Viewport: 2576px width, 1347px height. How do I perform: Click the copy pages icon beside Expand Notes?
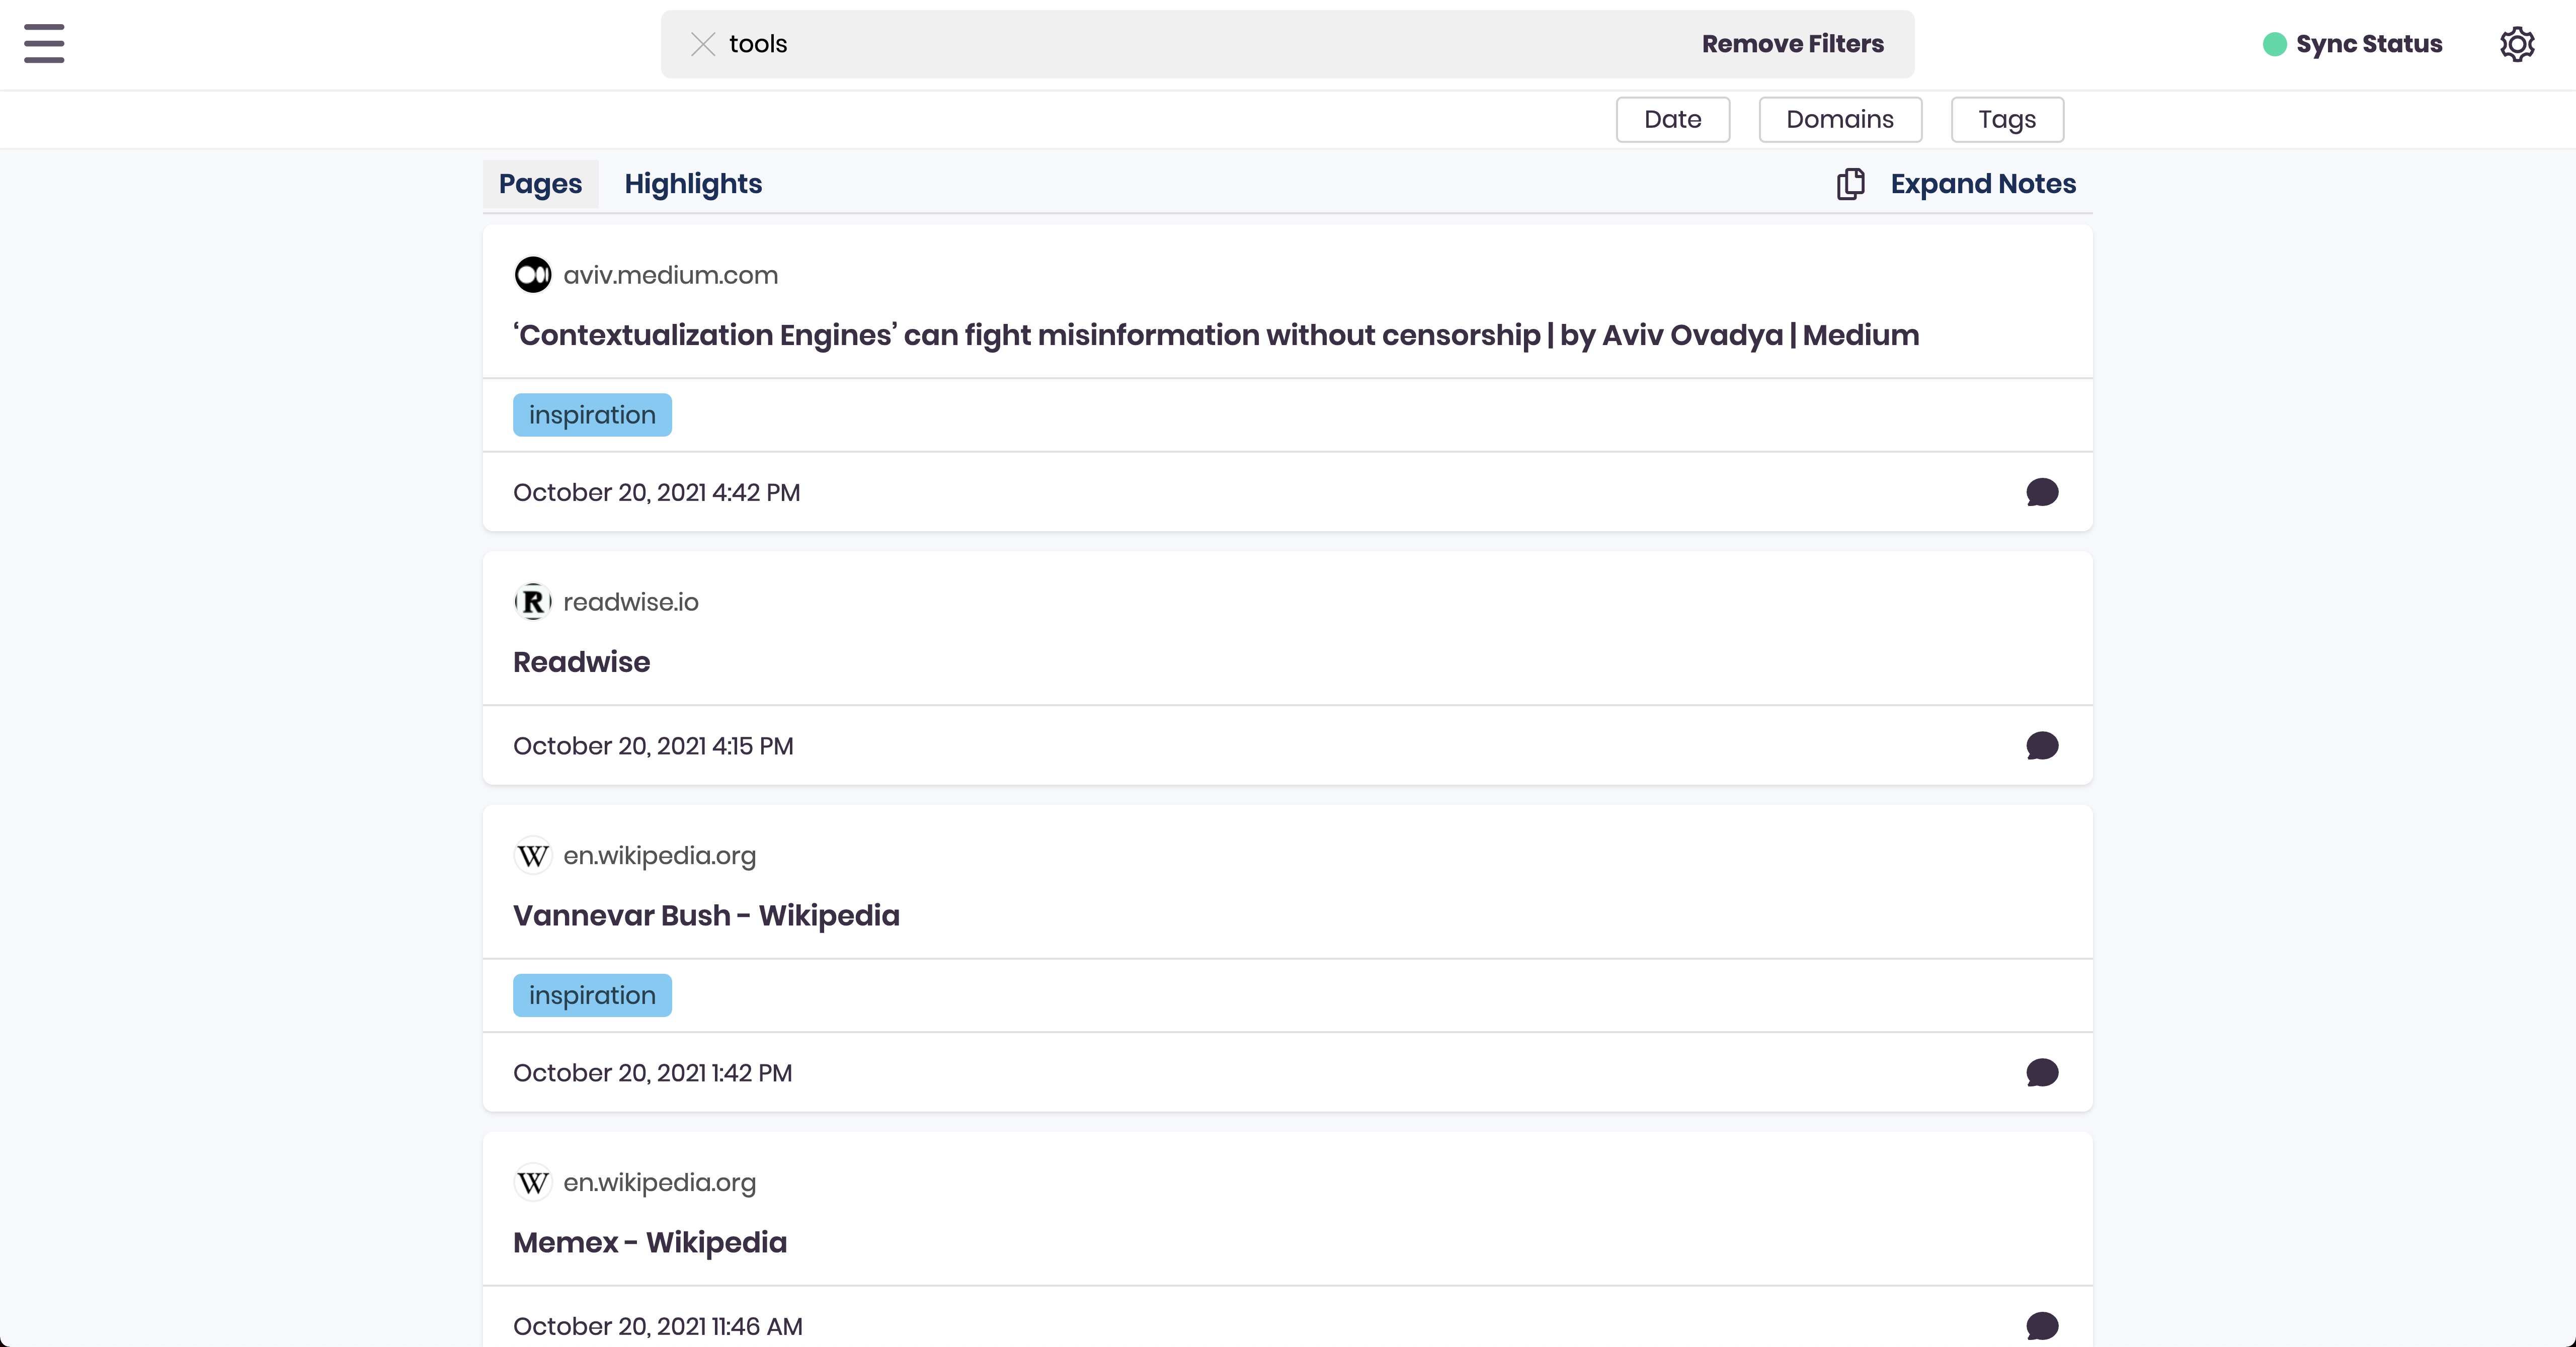(x=1850, y=184)
